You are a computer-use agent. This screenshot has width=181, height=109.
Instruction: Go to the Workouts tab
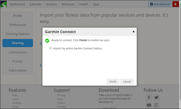tap(68, 4)
